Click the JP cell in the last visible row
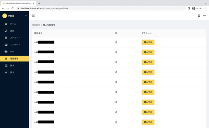 [x=116, y=122]
